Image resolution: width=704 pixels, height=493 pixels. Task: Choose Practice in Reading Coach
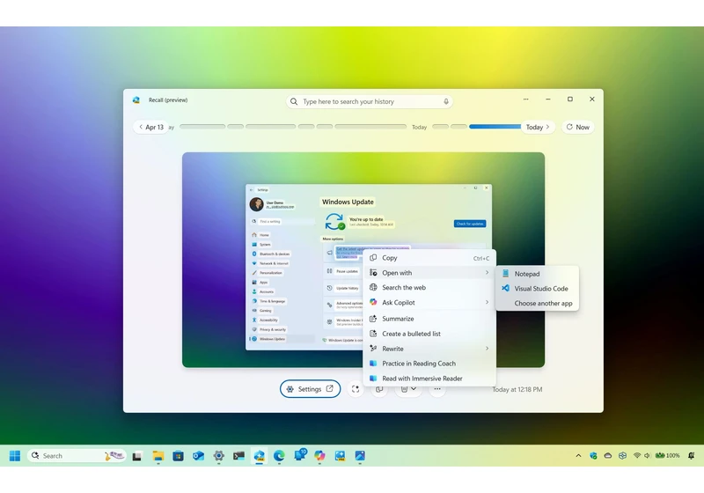click(x=429, y=364)
